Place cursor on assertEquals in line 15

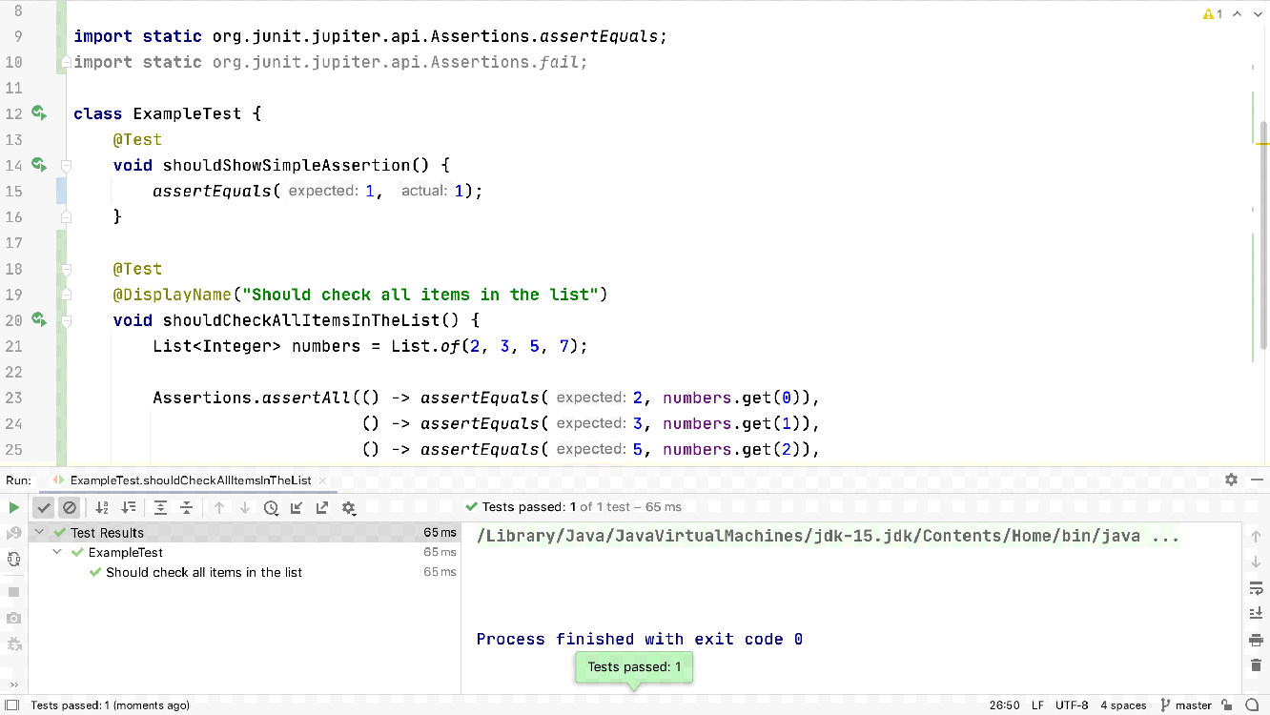pyautogui.click(x=212, y=192)
